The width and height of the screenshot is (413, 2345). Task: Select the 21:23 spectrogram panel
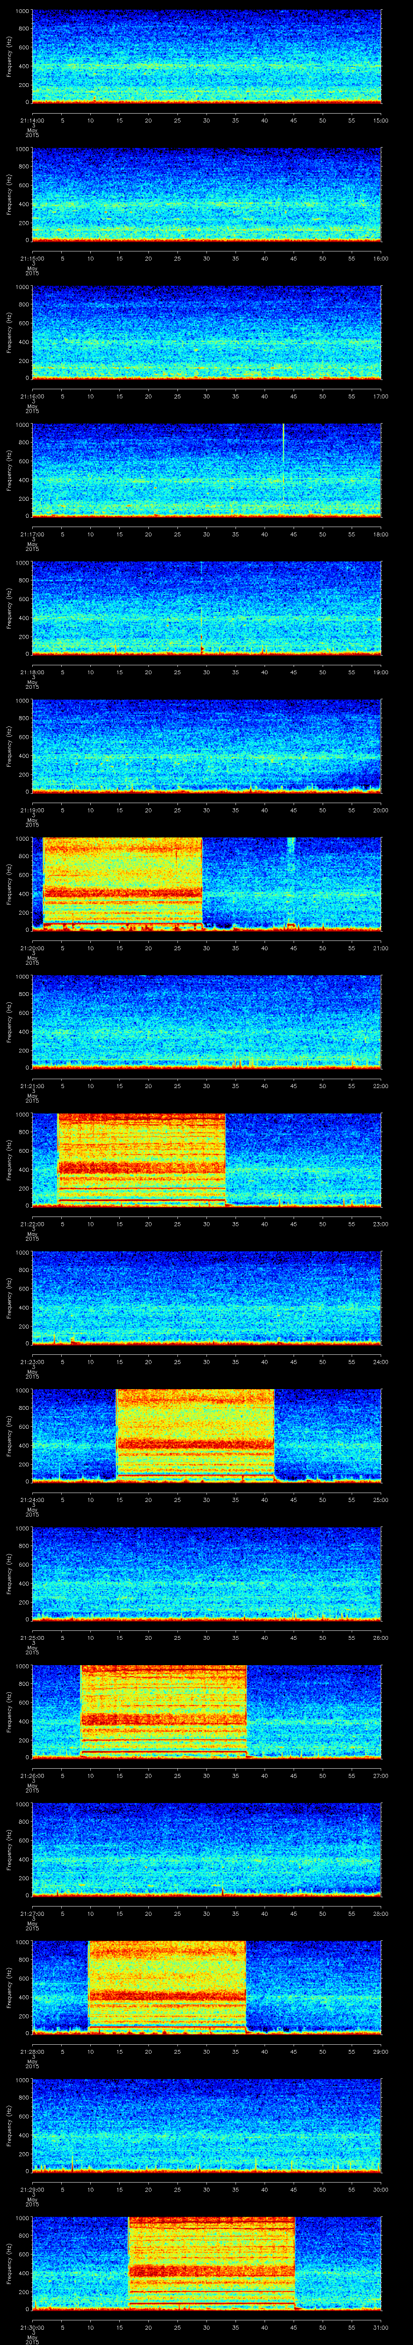click(206, 1298)
